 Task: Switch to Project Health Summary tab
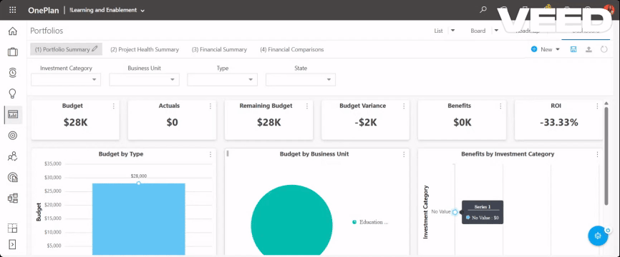[145, 50]
